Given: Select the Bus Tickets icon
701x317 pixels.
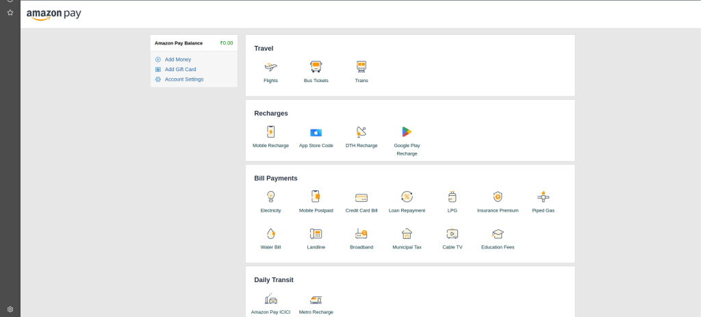Looking at the screenshot, I should click(x=316, y=67).
